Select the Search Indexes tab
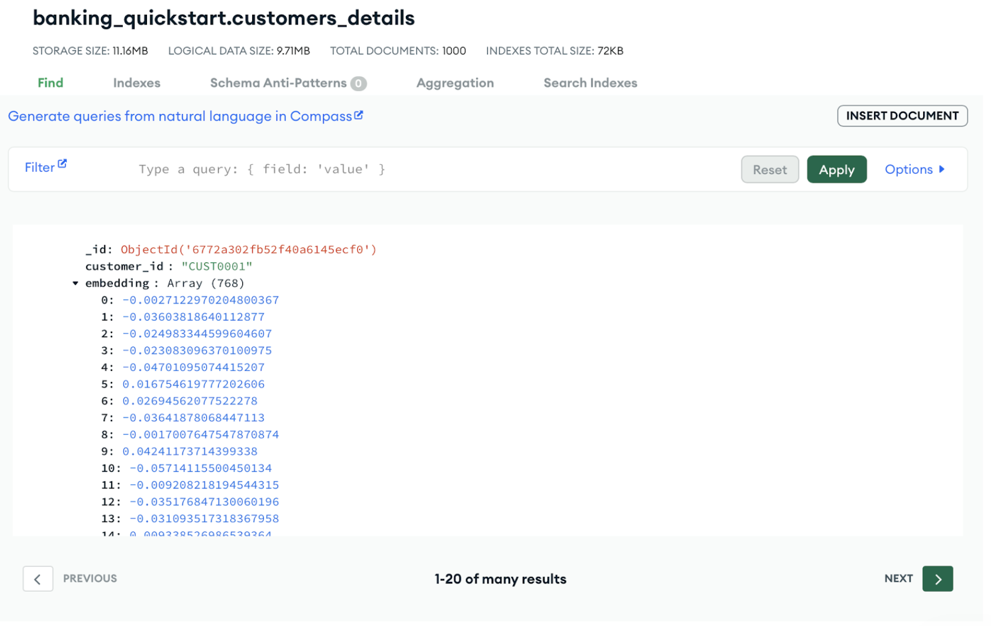This screenshot has width=991, height=626. (x=591, y=83)
